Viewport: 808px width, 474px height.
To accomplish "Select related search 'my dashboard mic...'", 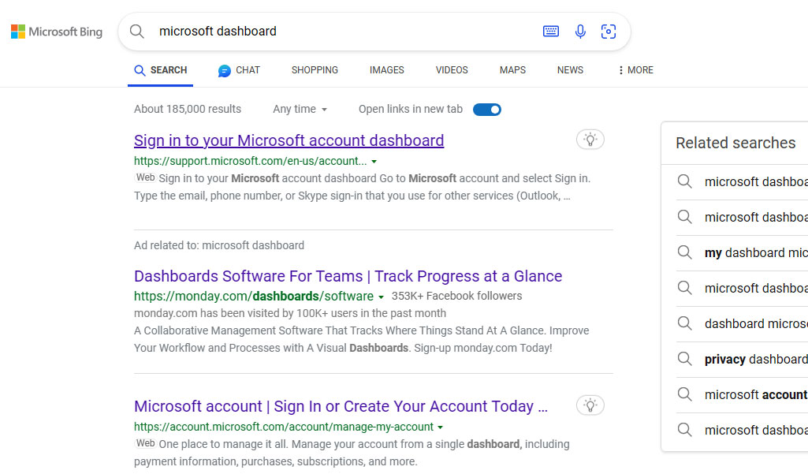I will [742, 252].
